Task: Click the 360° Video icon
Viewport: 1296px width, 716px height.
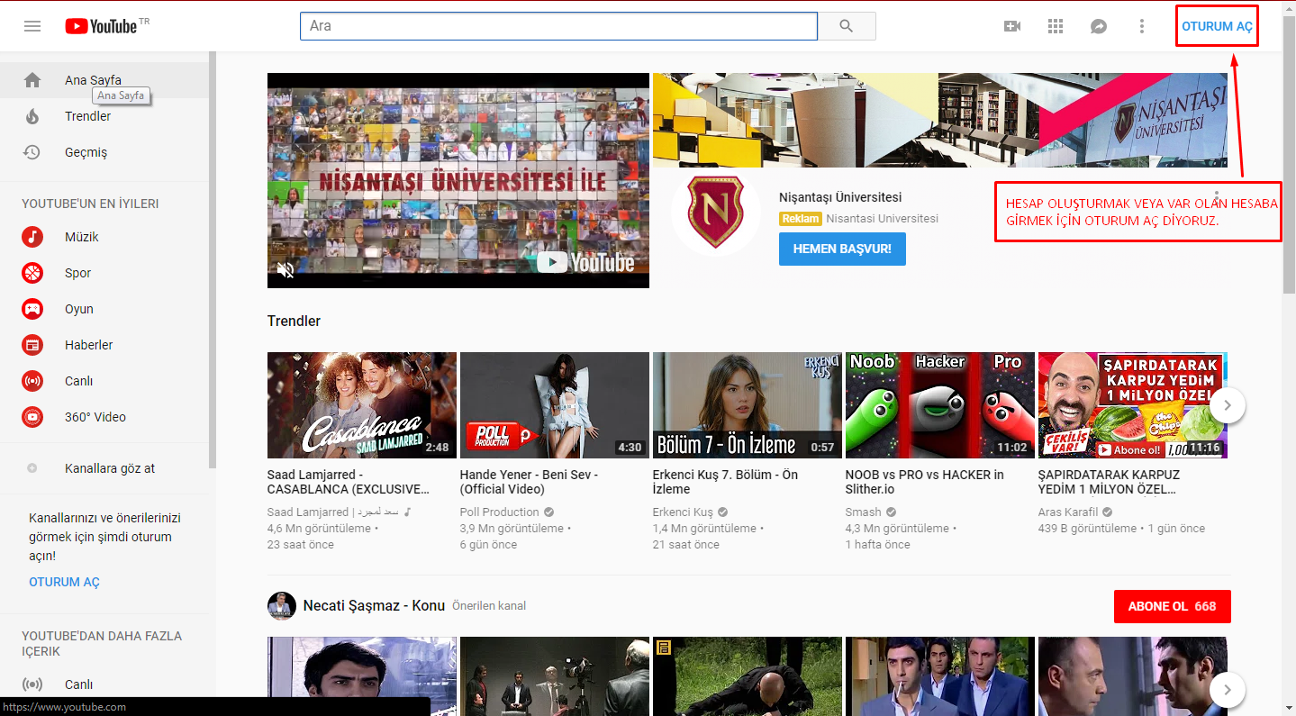Action: [x=32, y=417]
